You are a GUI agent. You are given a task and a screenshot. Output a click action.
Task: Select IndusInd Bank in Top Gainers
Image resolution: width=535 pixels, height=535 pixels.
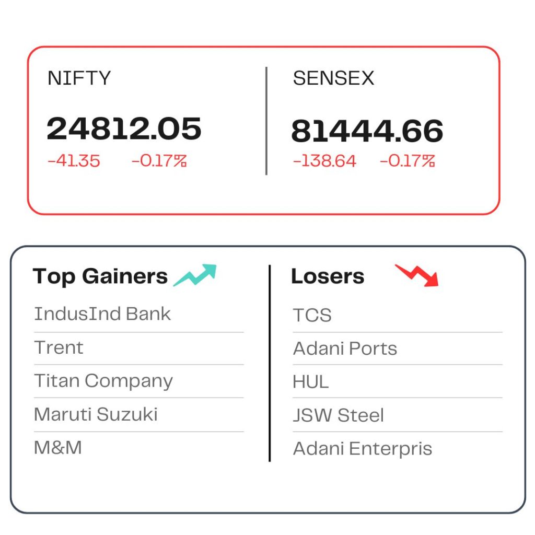point(102,314)
